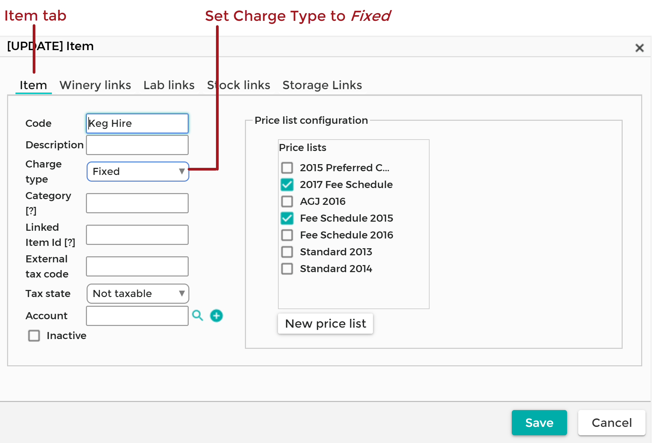655x443 pixels.
Task: Tick the AGJ 2016 price list
Action: tap(287, 201)
